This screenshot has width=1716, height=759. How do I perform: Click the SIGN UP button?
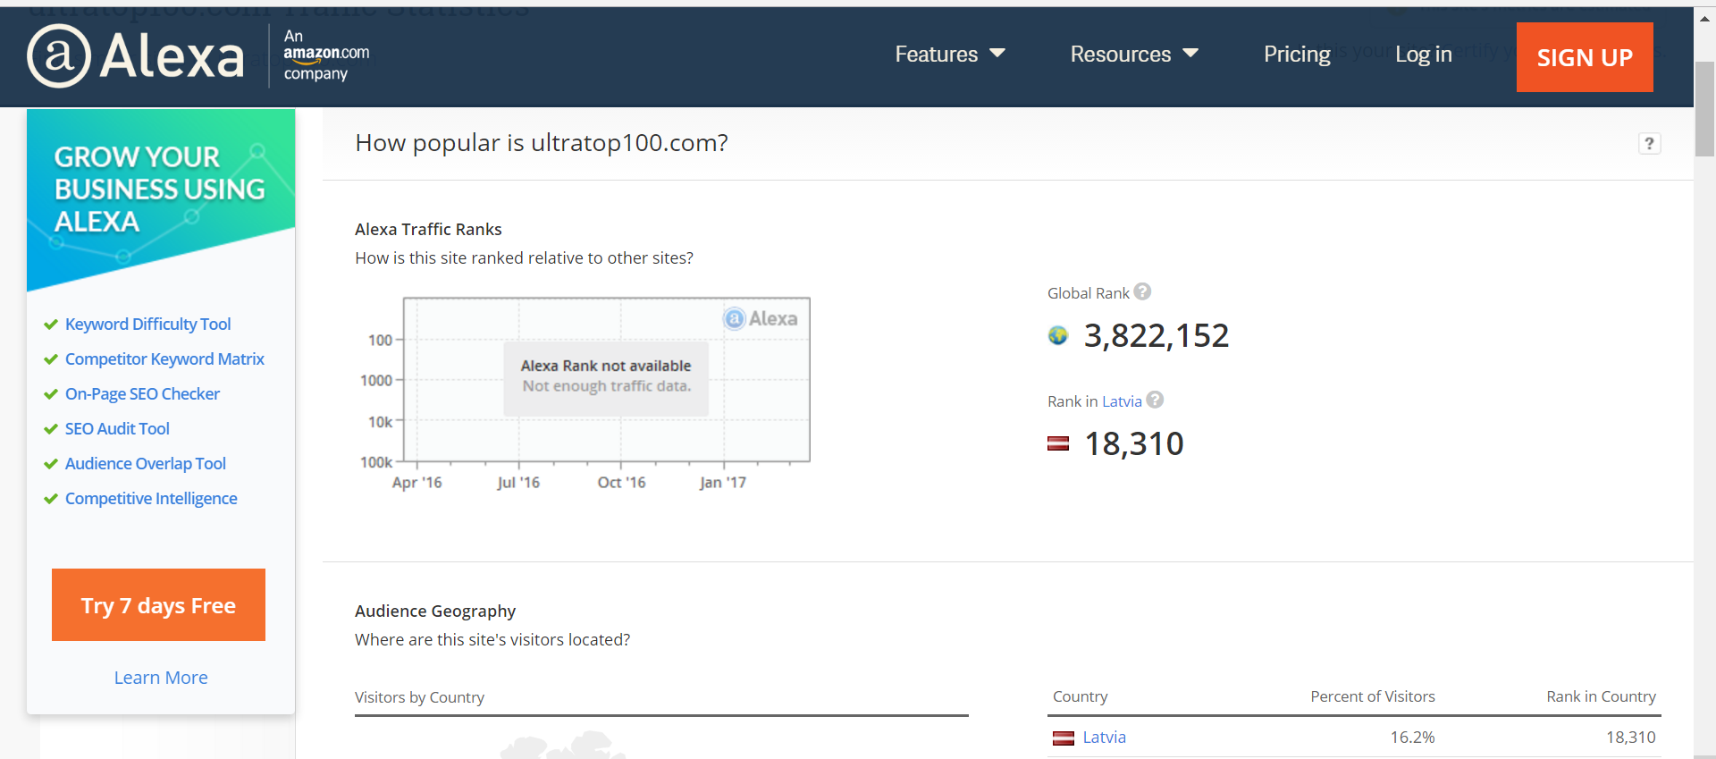pos(1585,57)
